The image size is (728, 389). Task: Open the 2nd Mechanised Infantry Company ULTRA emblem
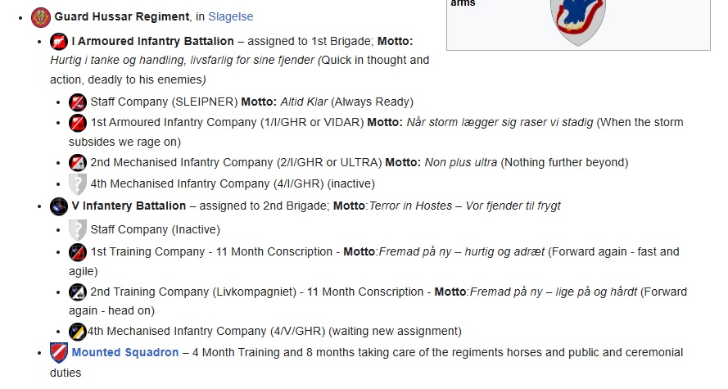pos(78,163)
